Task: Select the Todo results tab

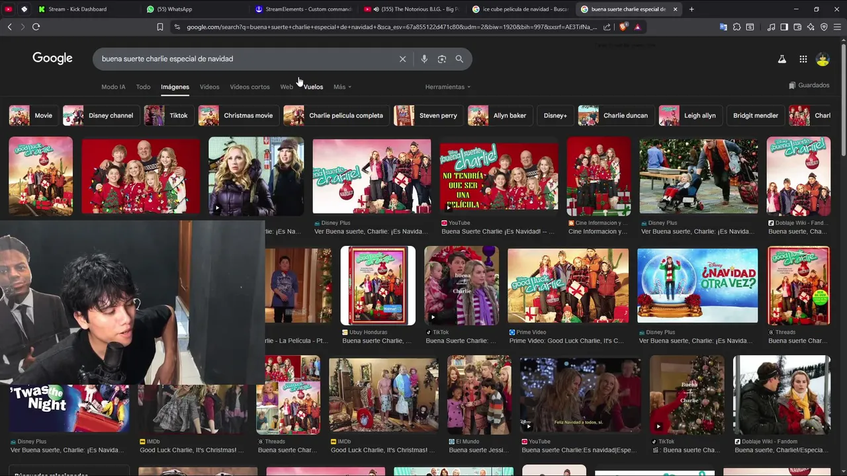Action: pos(143,87)
